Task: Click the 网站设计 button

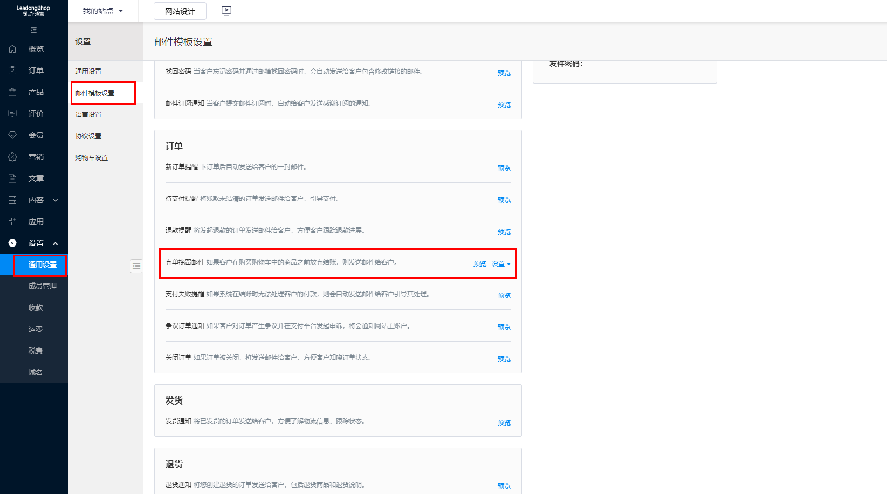Action: tap(180, 11)
